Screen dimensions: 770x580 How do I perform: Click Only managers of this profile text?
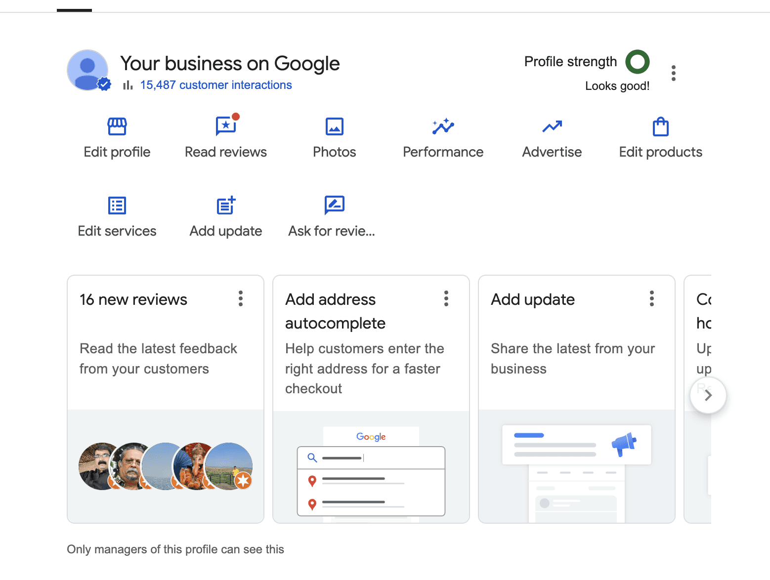pyautogui.click(x=175, y=549)
